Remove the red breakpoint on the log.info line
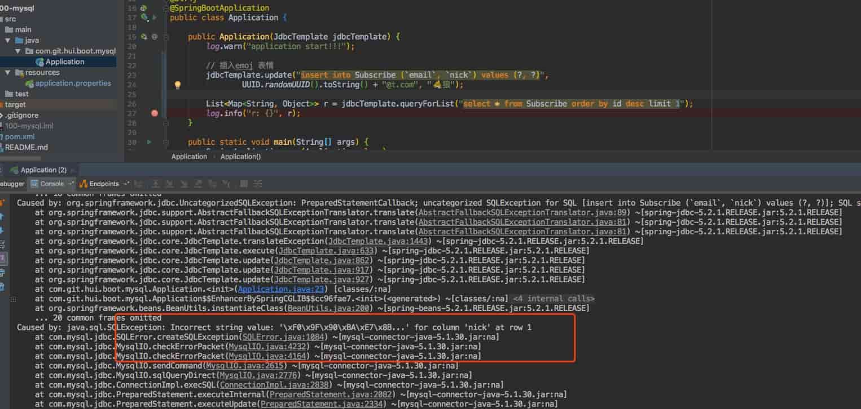Image resolution: width=861 pixels, height=409 pixels. tap(155, 113)
